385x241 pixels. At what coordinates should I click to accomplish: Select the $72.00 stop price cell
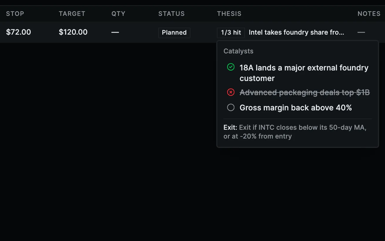[18, 32]
